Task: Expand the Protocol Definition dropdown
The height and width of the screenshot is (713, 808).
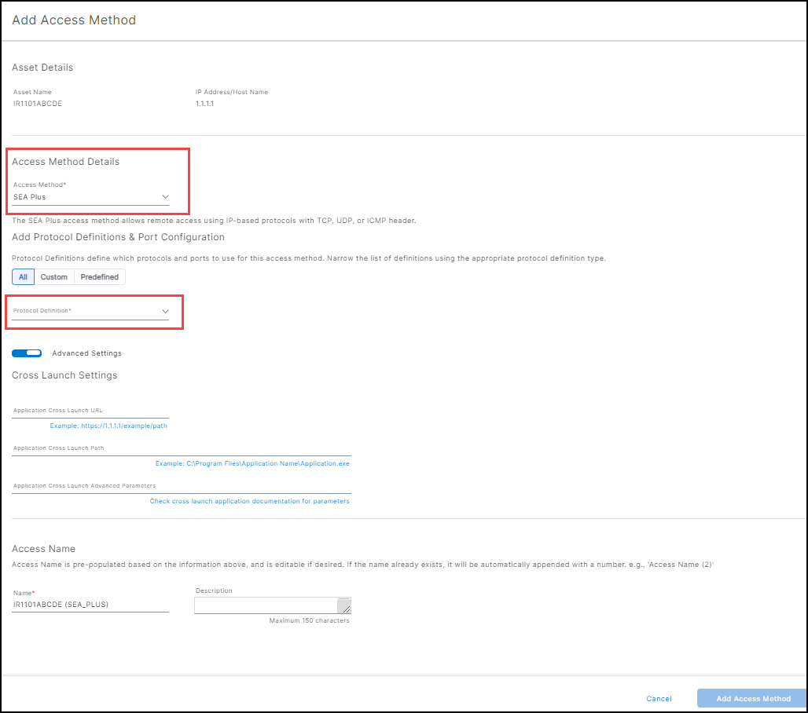Action: (x=90, y=312)
